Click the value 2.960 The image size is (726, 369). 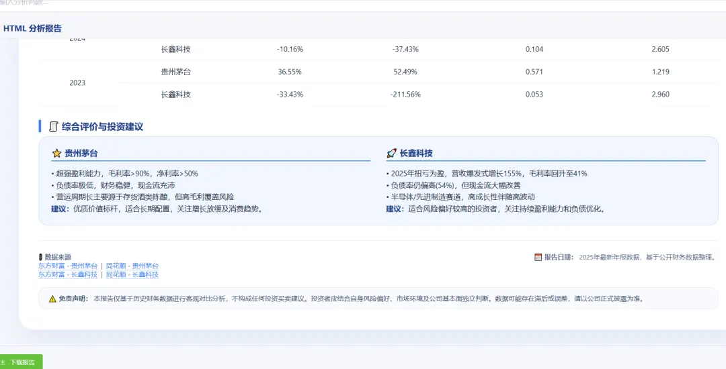[660, 94]
